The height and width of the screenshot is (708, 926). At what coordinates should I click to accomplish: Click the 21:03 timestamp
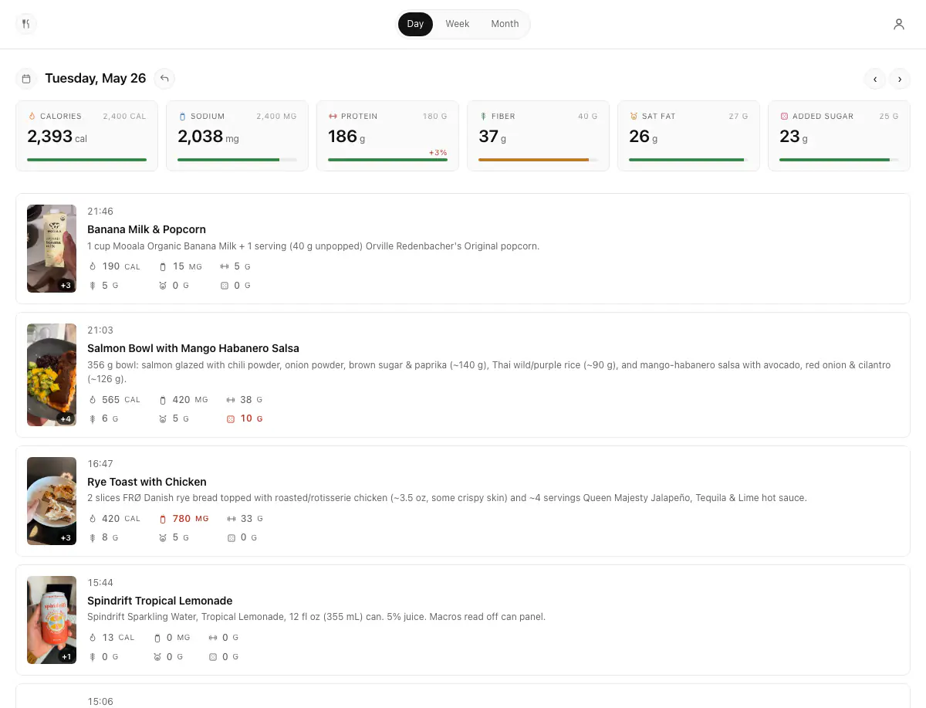100,330
